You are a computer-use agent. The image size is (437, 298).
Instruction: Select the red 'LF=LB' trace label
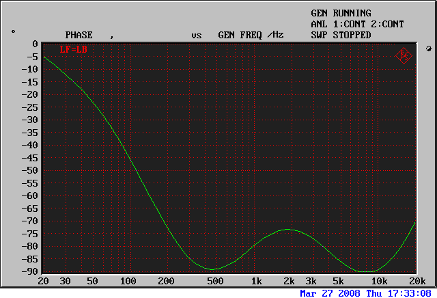(74, 50)
